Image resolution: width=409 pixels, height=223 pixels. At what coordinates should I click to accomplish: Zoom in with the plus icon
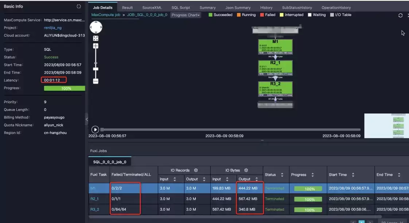pyautogui.click(x=96, y=46)
